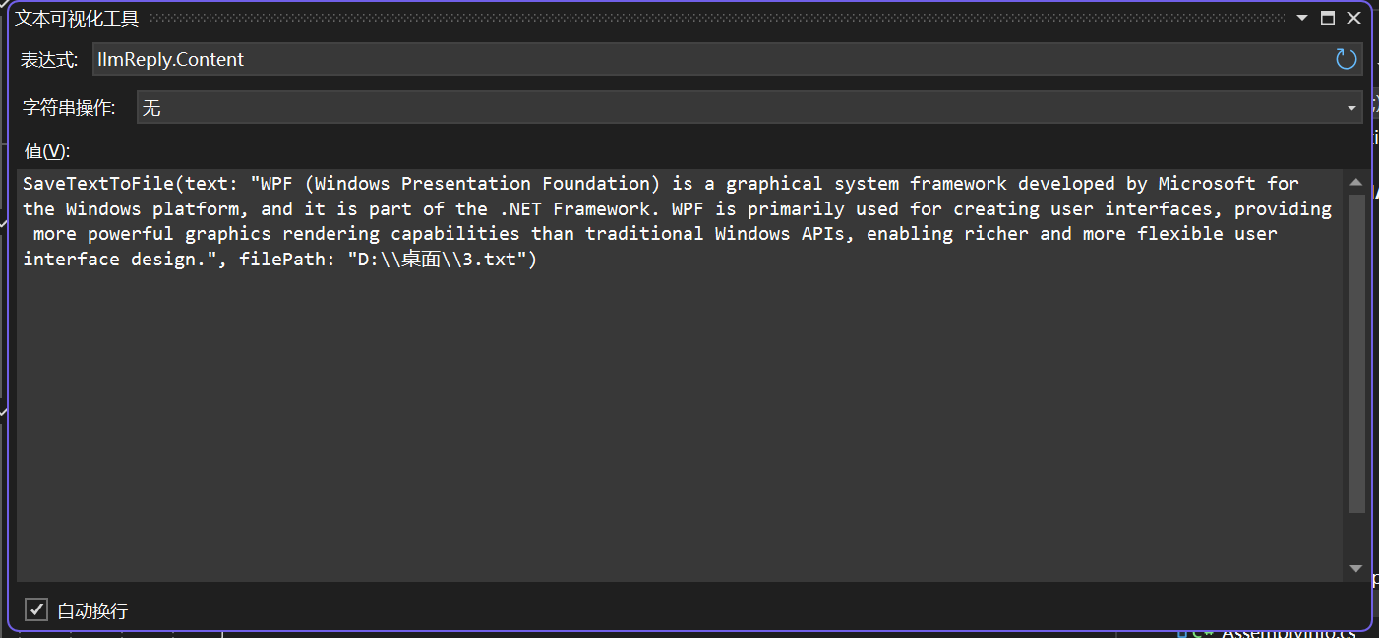
Task: Click empty area of value text box
Action: (679, 423)
